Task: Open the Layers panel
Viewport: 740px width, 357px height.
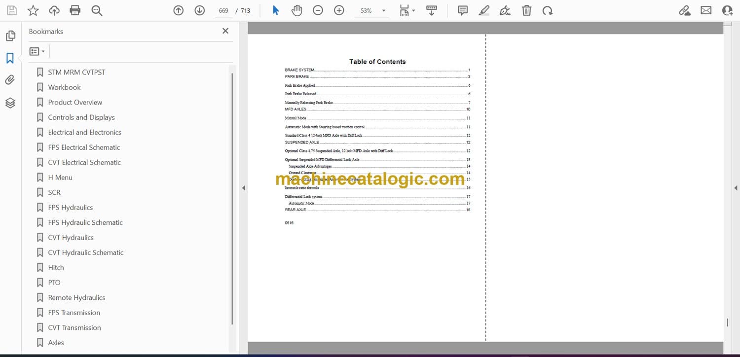Action: coord(10,103)
